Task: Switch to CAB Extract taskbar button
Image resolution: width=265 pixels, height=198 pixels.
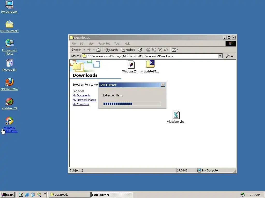Action: (112, 195)
